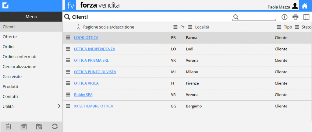
Task: Open the LOOK-OTTICA client link
Action: [x=86, y=37]
